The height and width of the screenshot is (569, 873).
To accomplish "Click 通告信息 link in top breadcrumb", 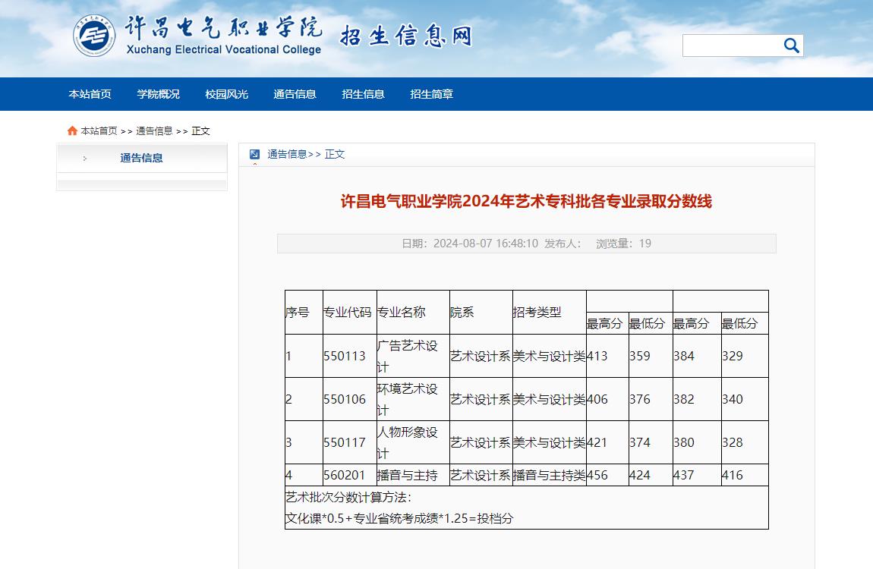I will pos(154,131).
